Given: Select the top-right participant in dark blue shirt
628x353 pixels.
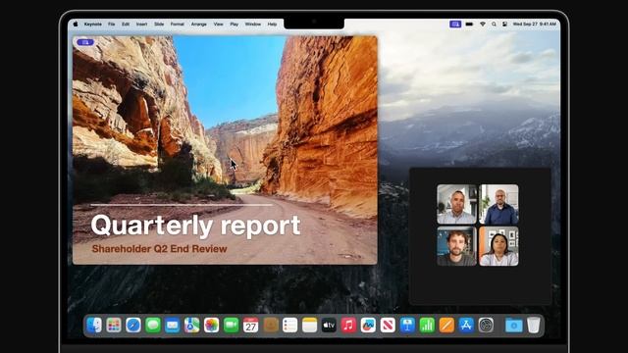Looking at the screenshot, I should coord(498,204).
